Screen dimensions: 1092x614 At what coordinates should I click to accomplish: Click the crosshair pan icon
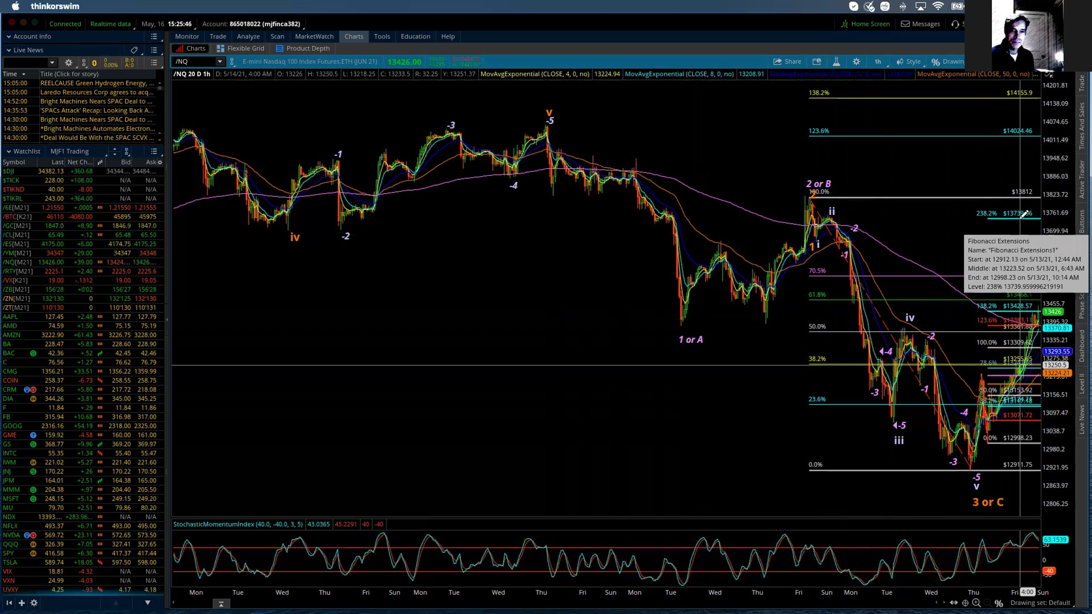965,603
